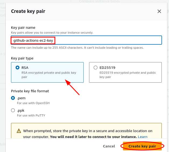Image resolution: width=169 pixels, height=152 pixels.
Task: Click the warning triangle icon
Action: [19, 131]
